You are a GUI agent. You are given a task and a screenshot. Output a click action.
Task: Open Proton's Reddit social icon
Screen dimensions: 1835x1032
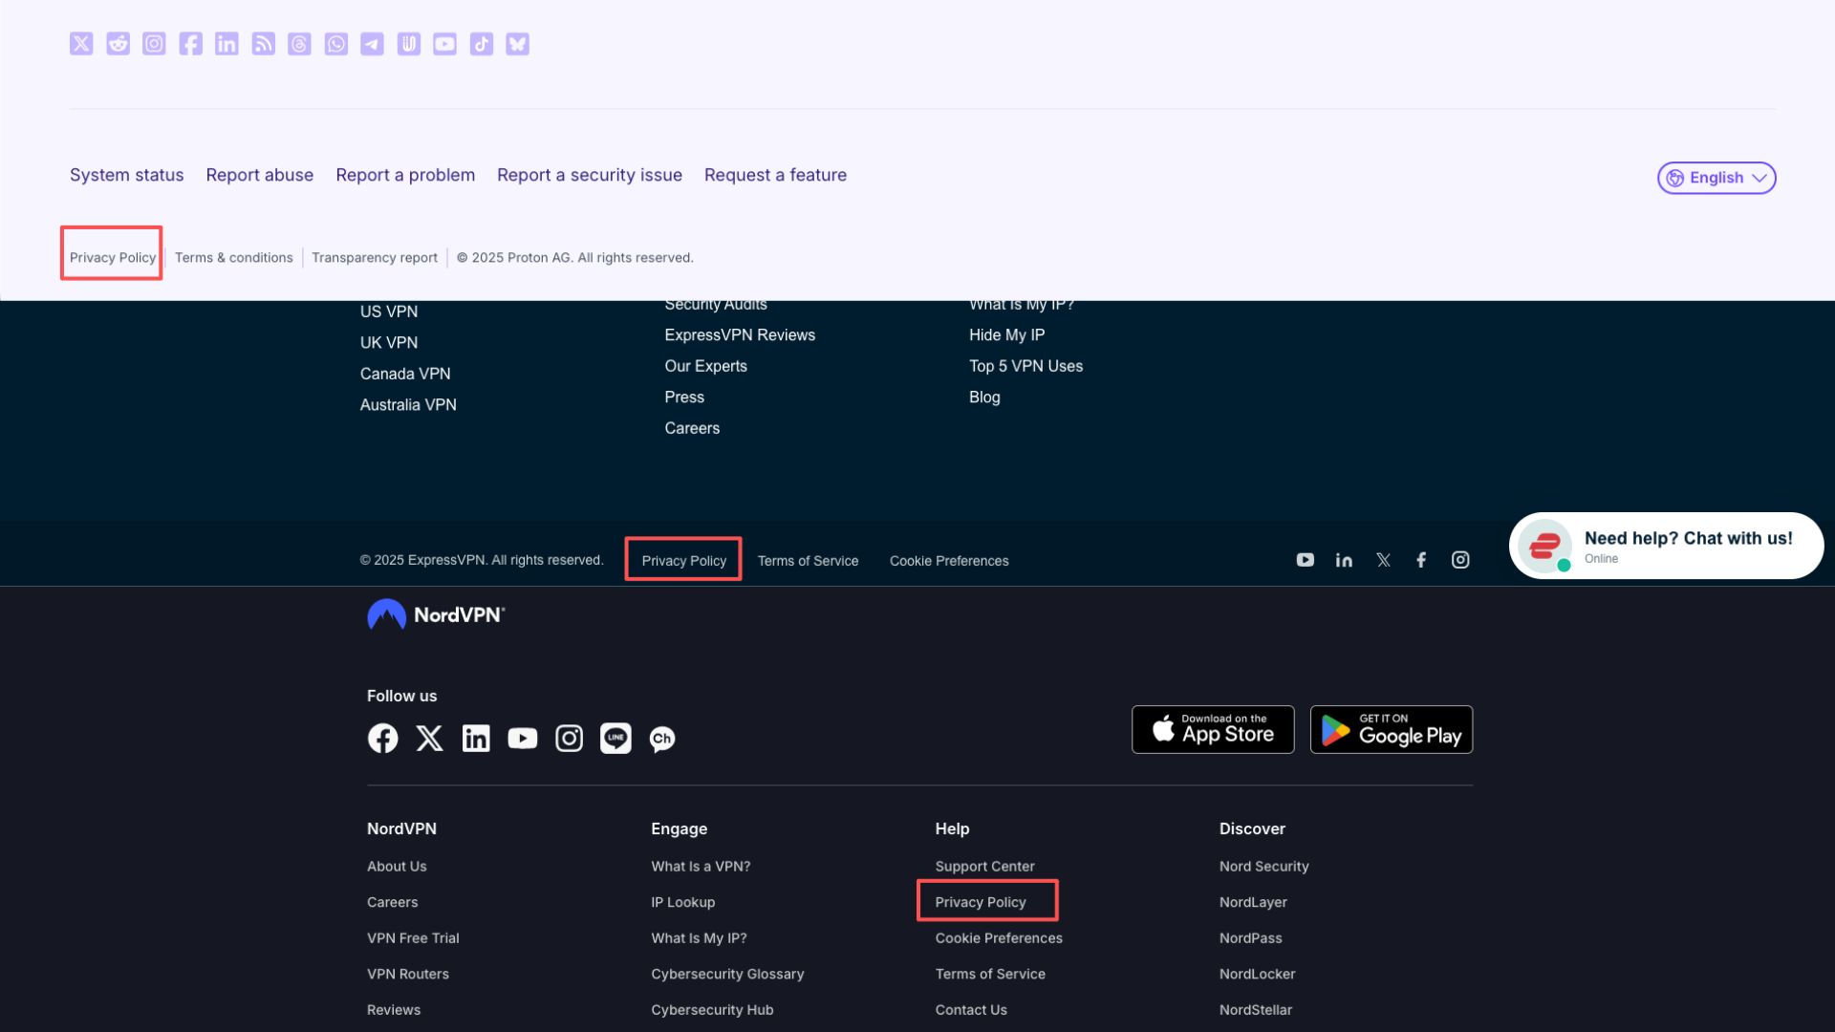[118, 44]
